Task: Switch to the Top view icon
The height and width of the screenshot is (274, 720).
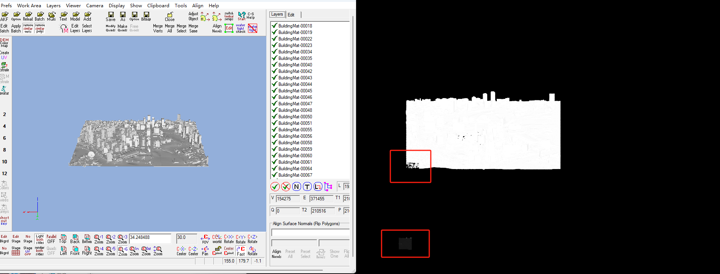Action: point(63,239)
